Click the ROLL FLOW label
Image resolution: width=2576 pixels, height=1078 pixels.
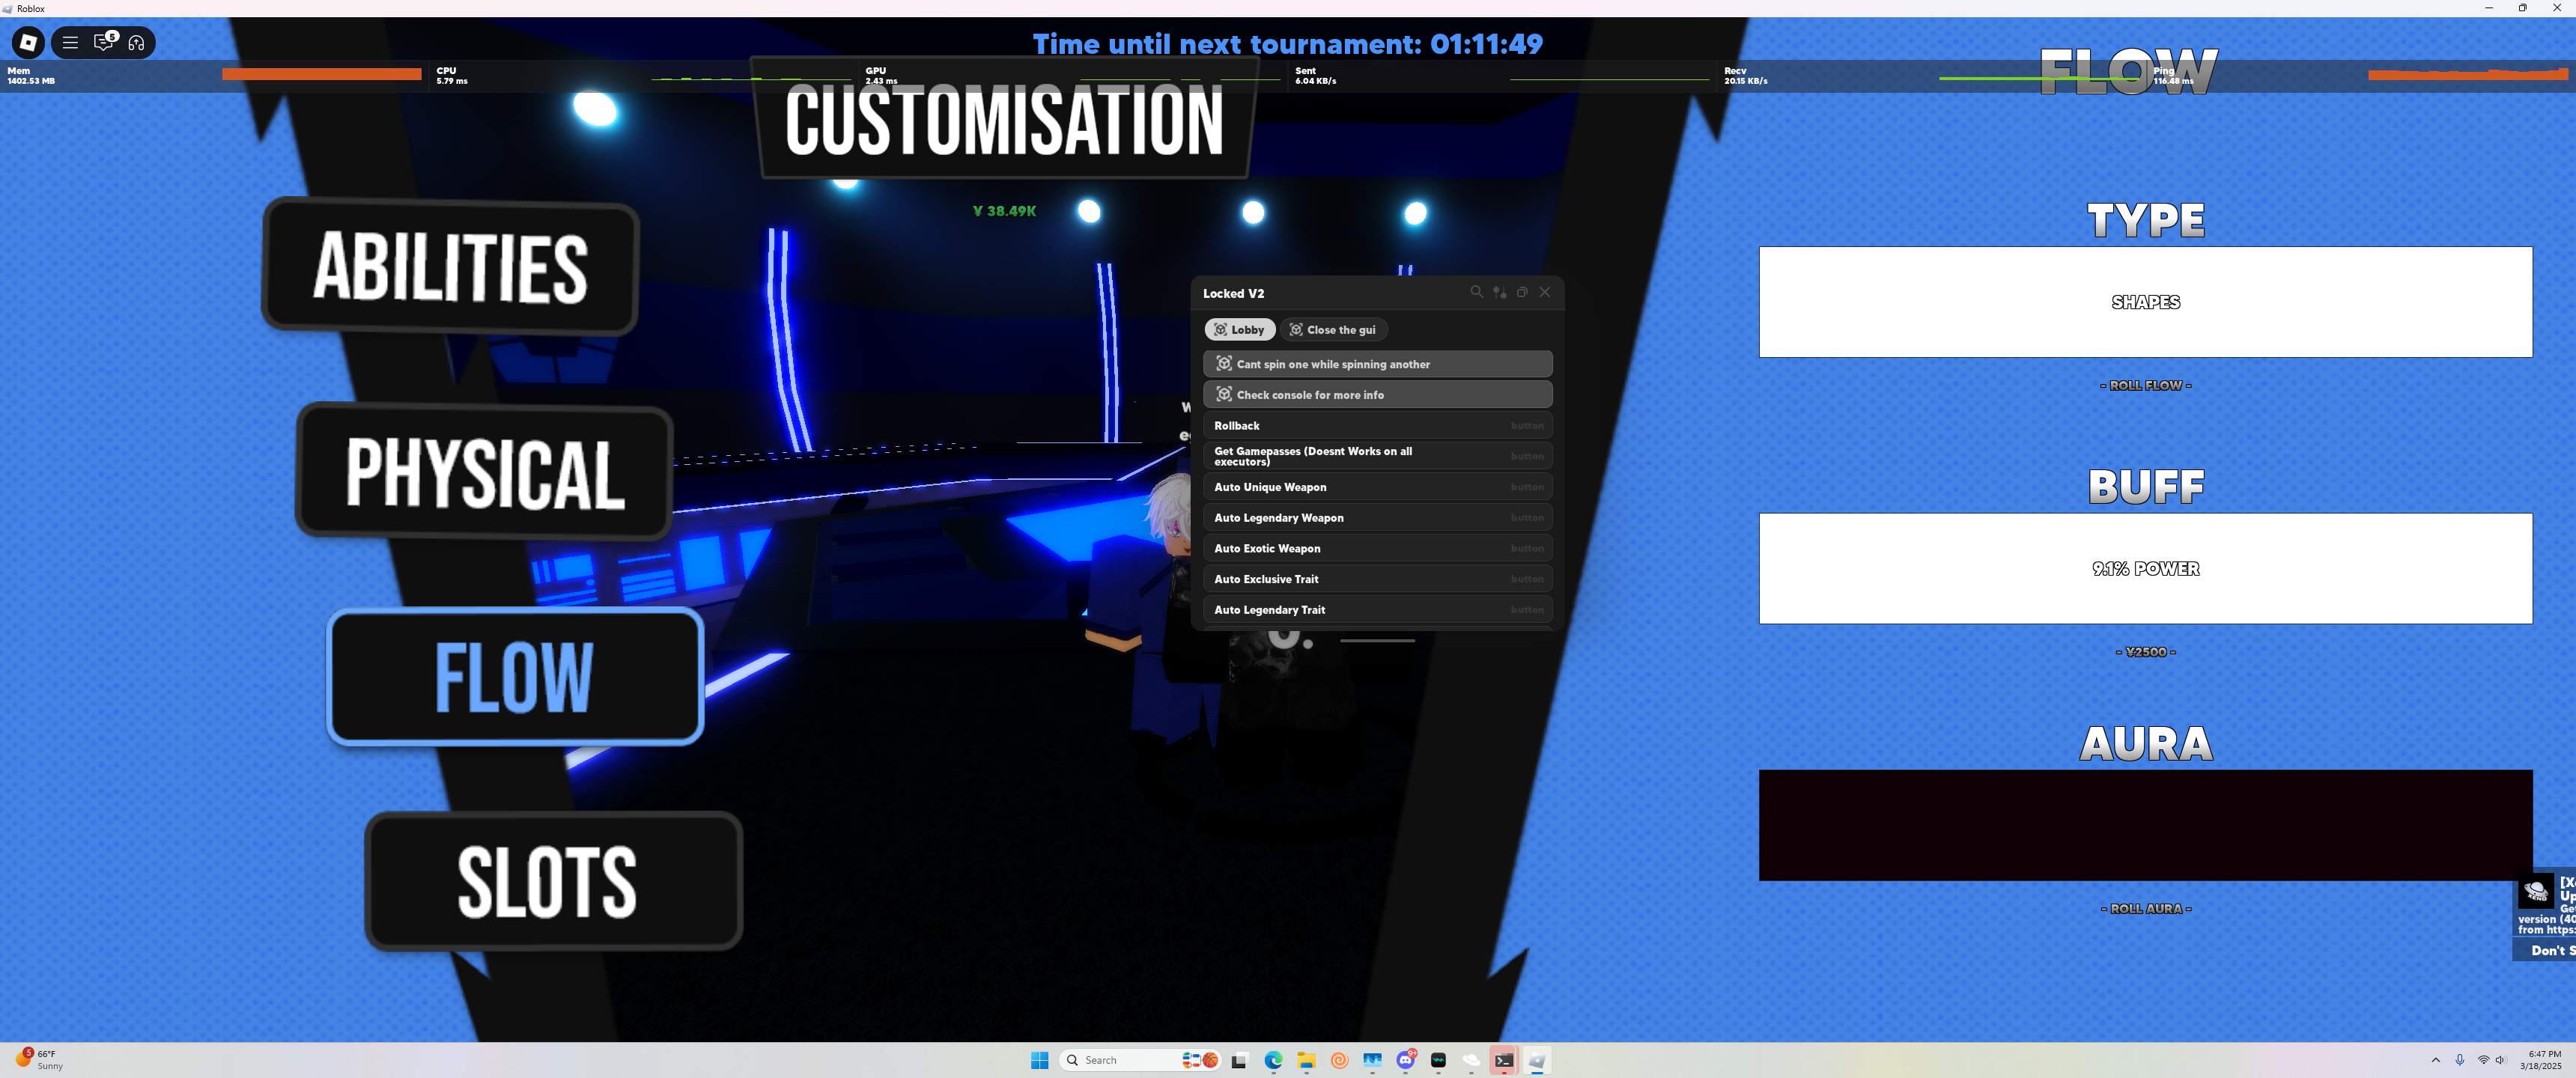(x=2145, y=385)
